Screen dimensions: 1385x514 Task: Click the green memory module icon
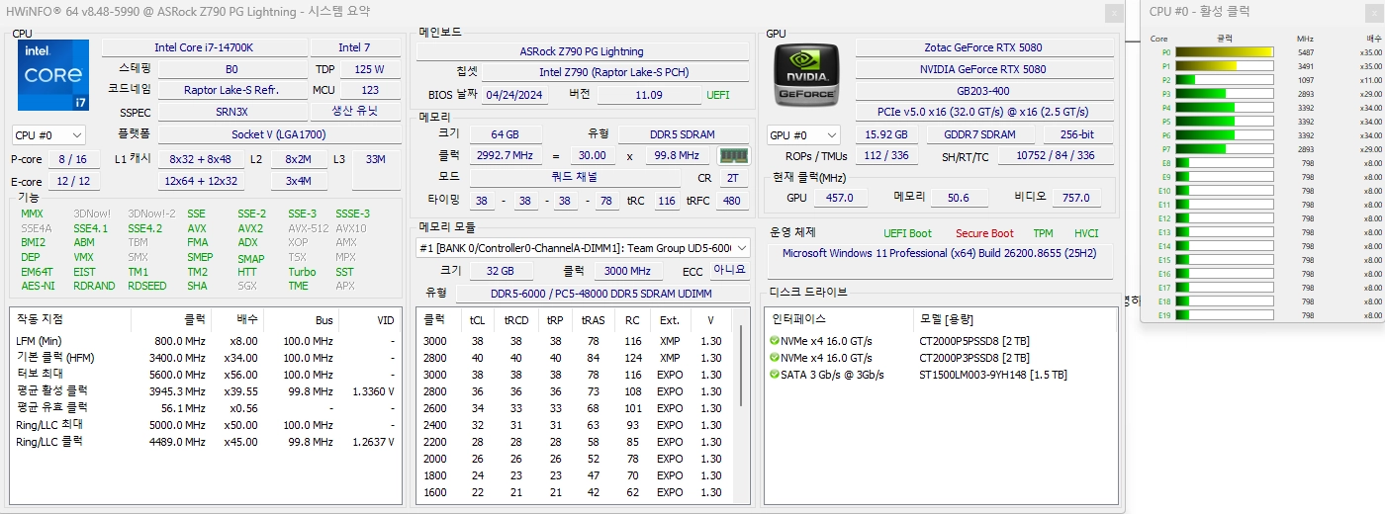click(733, 156)
